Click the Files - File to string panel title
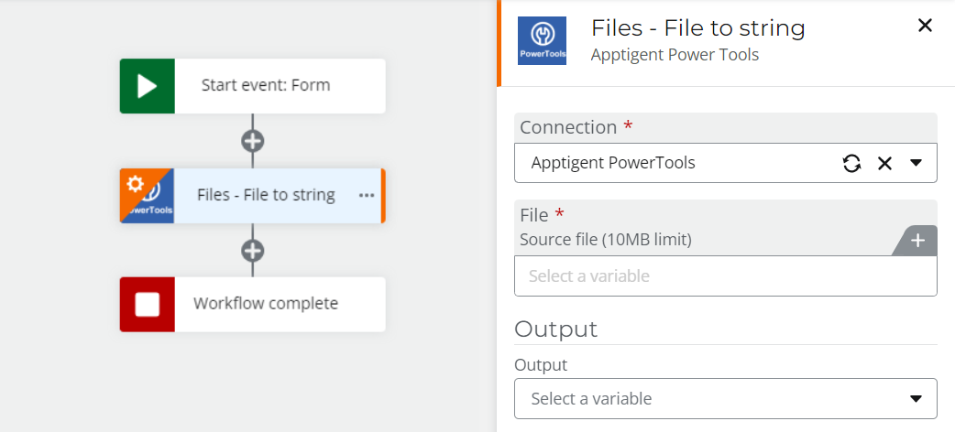This screenshot has height=432, width=955. (698, 28)
